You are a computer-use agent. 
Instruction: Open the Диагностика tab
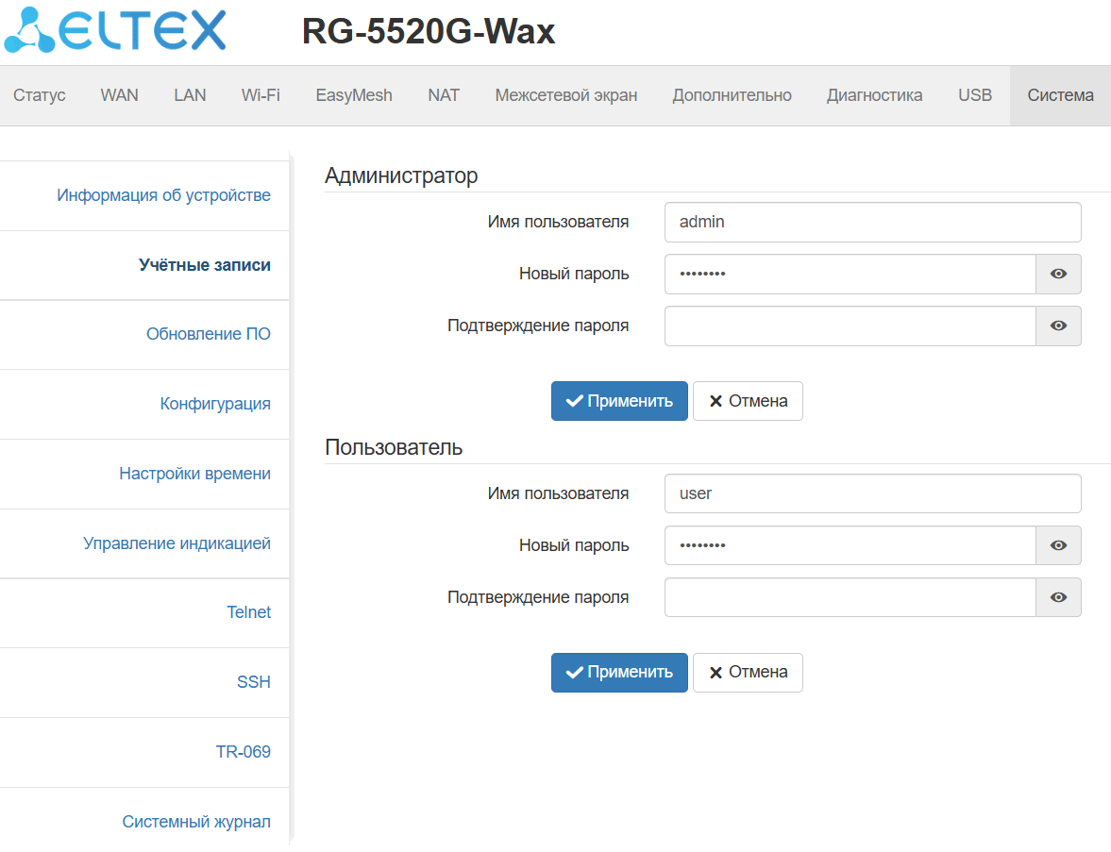click(x=874, y=95)
